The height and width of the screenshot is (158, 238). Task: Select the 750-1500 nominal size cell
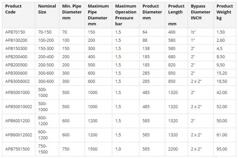(x=44, y=149)
